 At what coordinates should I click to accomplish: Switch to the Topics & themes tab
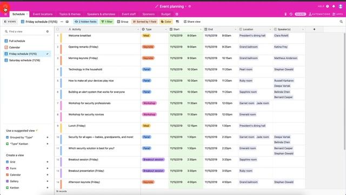tap(70, 14)
